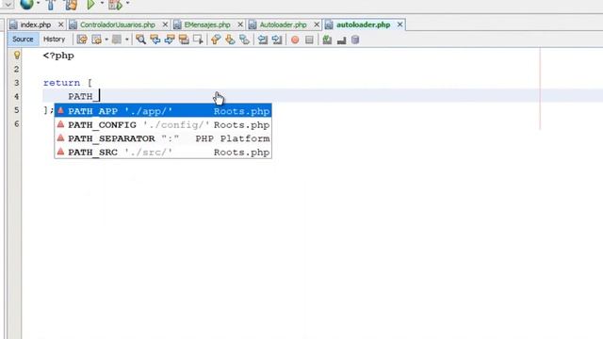603x339 pixels.
Task: Select the PATH_APP autocomplete suggestion
Action: coord(163,111)
